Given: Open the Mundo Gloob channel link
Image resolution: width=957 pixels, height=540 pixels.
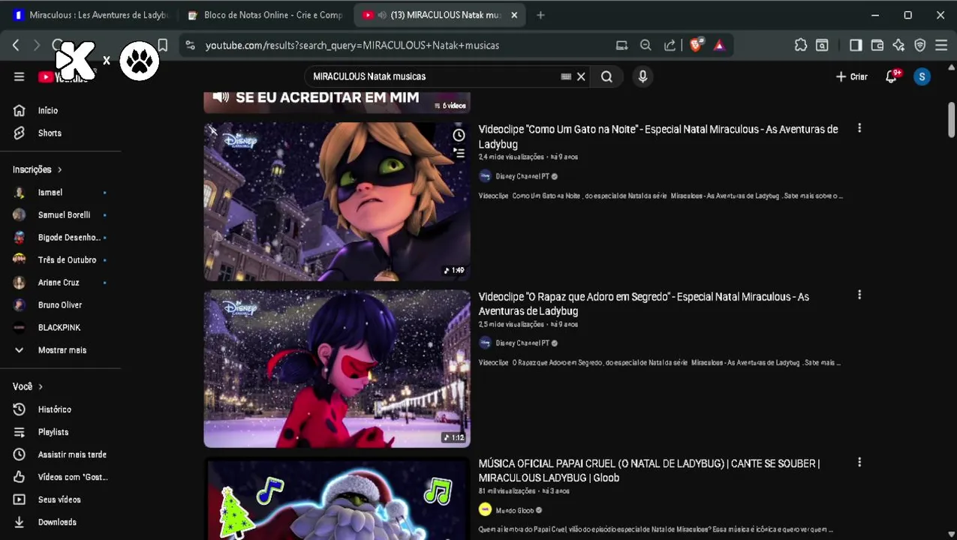Looking at the screenshot, I should (x=515, y=511).
